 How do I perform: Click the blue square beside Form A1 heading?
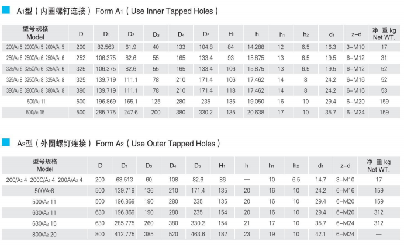(x=6, y=10)
